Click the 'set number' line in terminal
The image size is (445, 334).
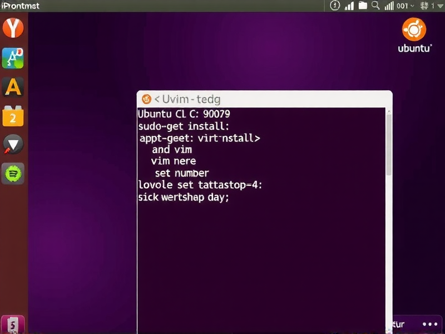(x=182, y=173)
